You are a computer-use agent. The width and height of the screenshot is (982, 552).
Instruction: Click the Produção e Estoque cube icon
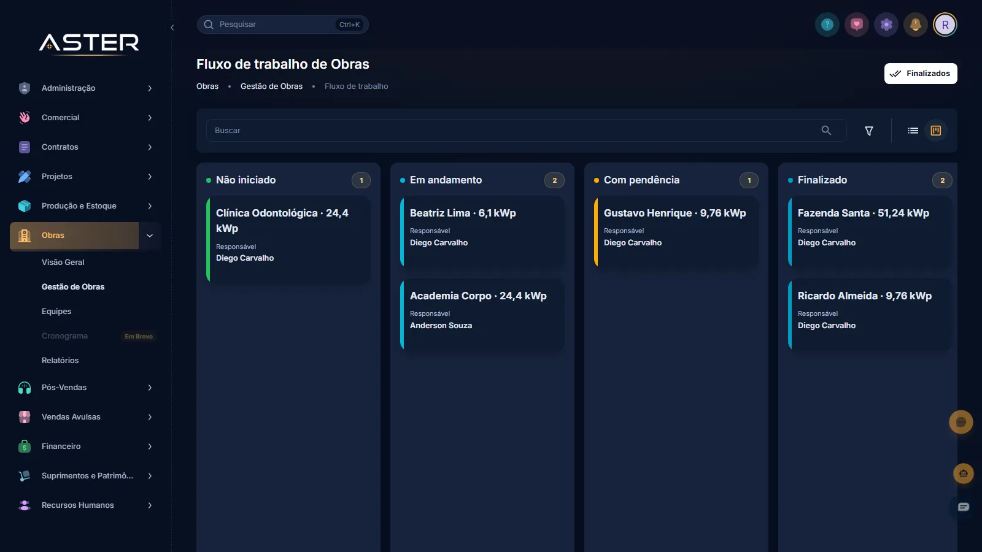point(25,206)
